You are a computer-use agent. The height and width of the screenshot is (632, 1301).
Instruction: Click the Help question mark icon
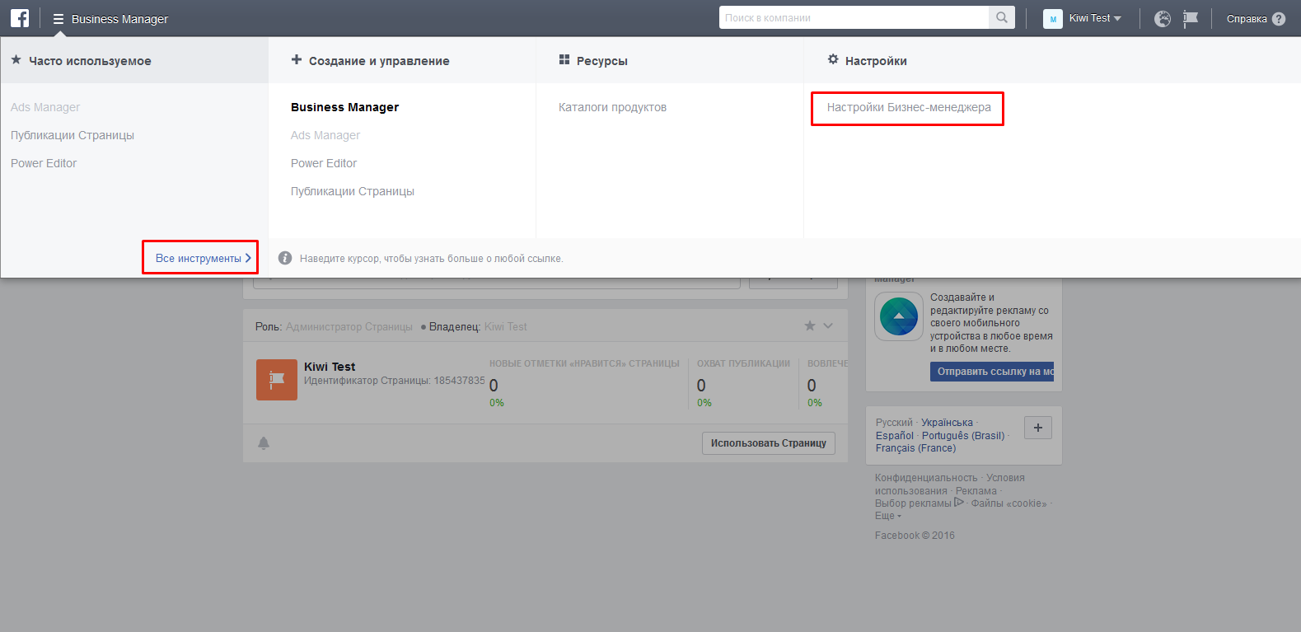(1279, 19)
